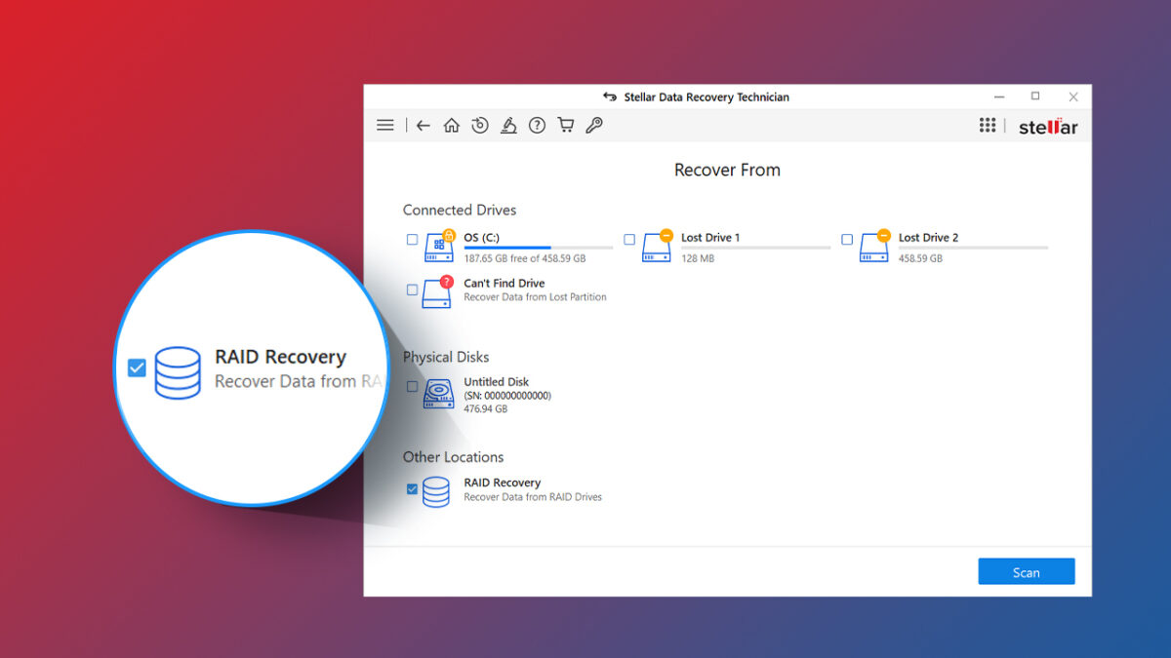Click the "(SN: 000000000000)" serial number

[507, 396]
